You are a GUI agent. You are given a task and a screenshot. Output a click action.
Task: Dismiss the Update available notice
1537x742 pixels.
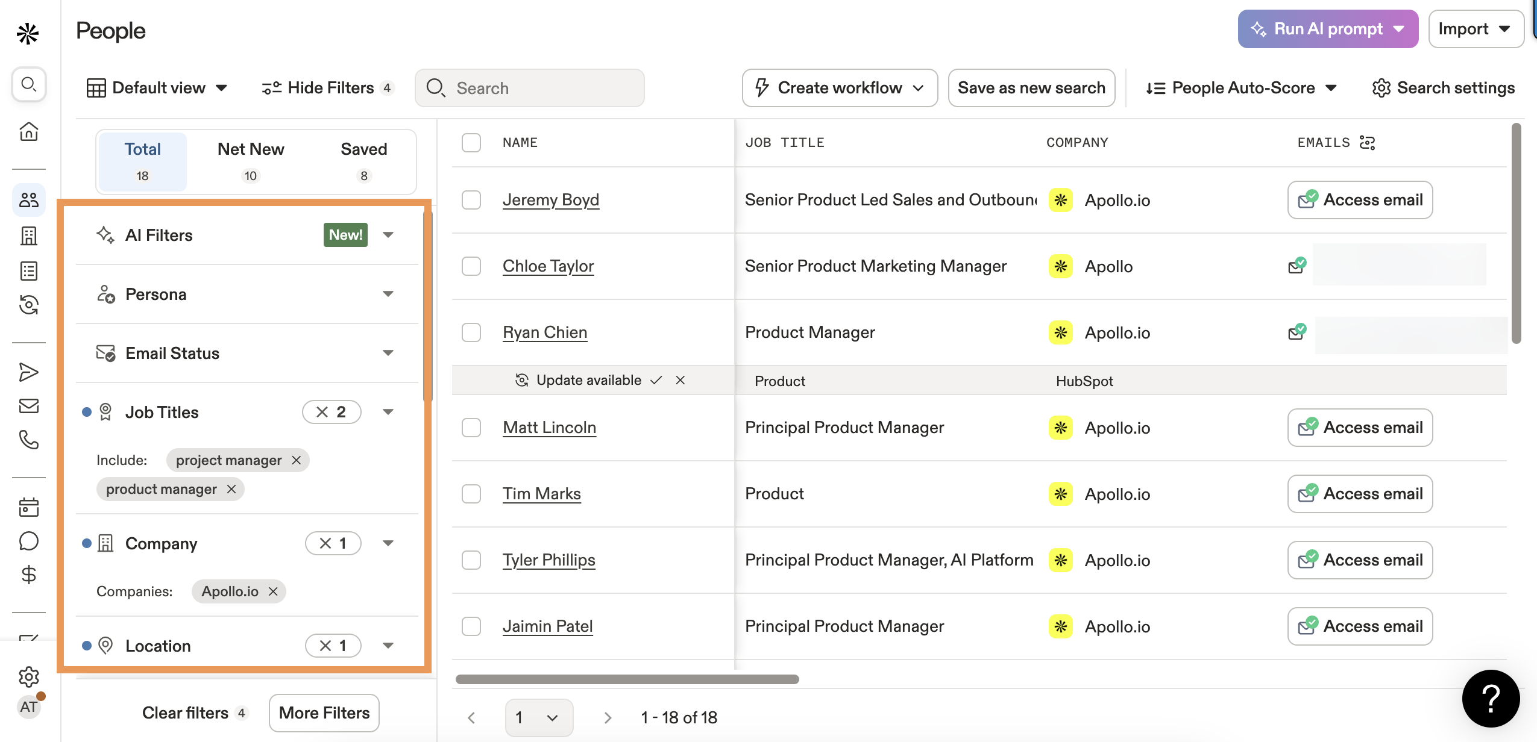680,380
